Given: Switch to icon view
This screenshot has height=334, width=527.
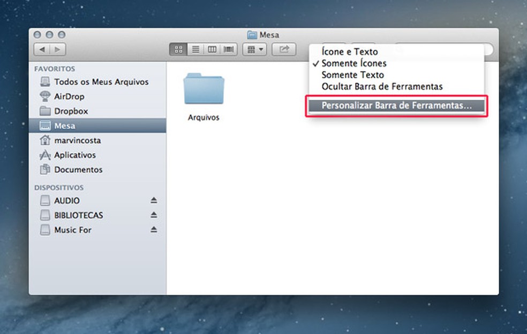Looking at the screenshot, I should click(x=178, y=50).
